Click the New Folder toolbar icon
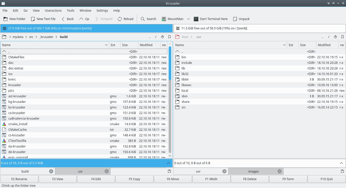The image size is (346, 188). click(5, 19)
